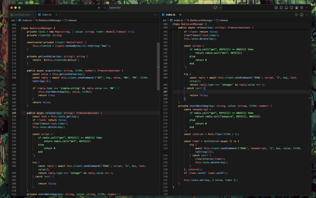Screen dimensions: 316x198
Task: Click the pexpire redis.call on line 214
Action: click(x=228, y=116)
